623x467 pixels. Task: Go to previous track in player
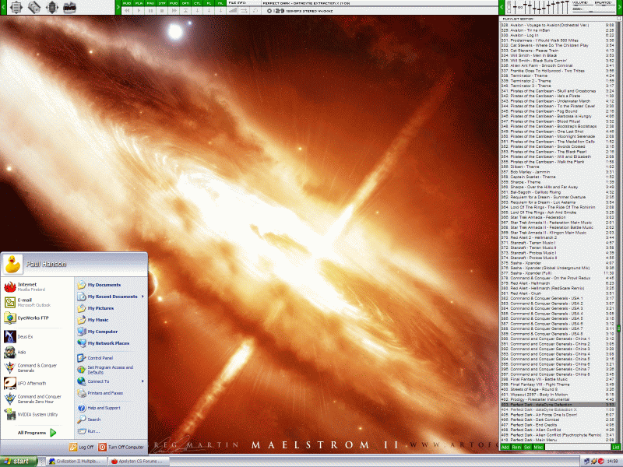click(127, 11)
